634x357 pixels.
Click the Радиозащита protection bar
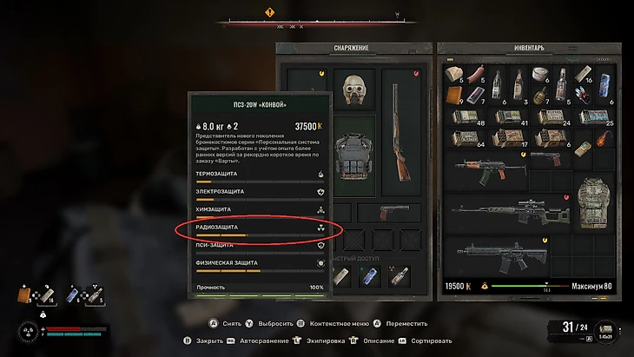pos(260,230)
